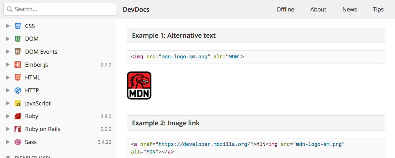Click the DevDocs title link

coord(136,9)
